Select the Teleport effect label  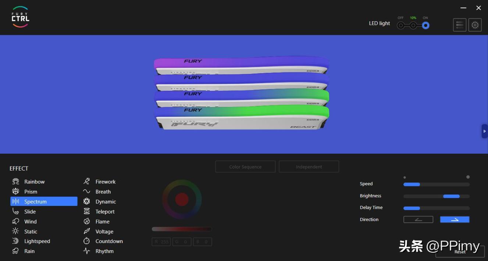coord(105,211)
